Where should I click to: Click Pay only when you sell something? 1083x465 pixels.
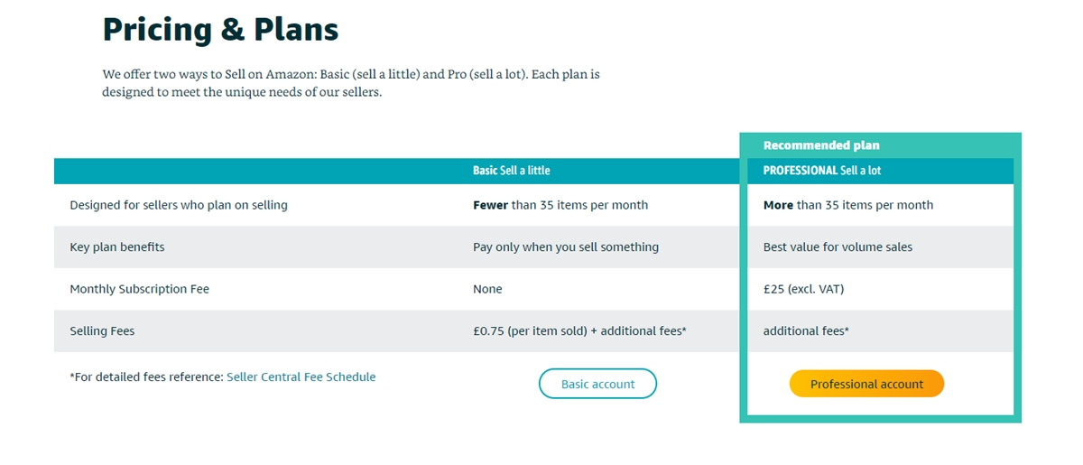[x=566, y=246]
